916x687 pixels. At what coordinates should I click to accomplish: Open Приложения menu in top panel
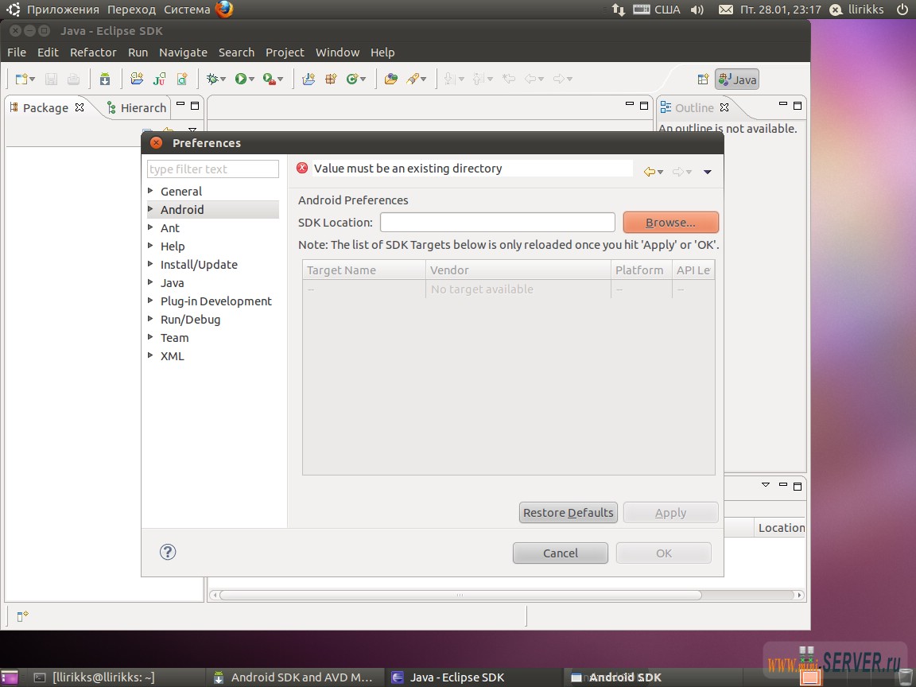[63, 10]
